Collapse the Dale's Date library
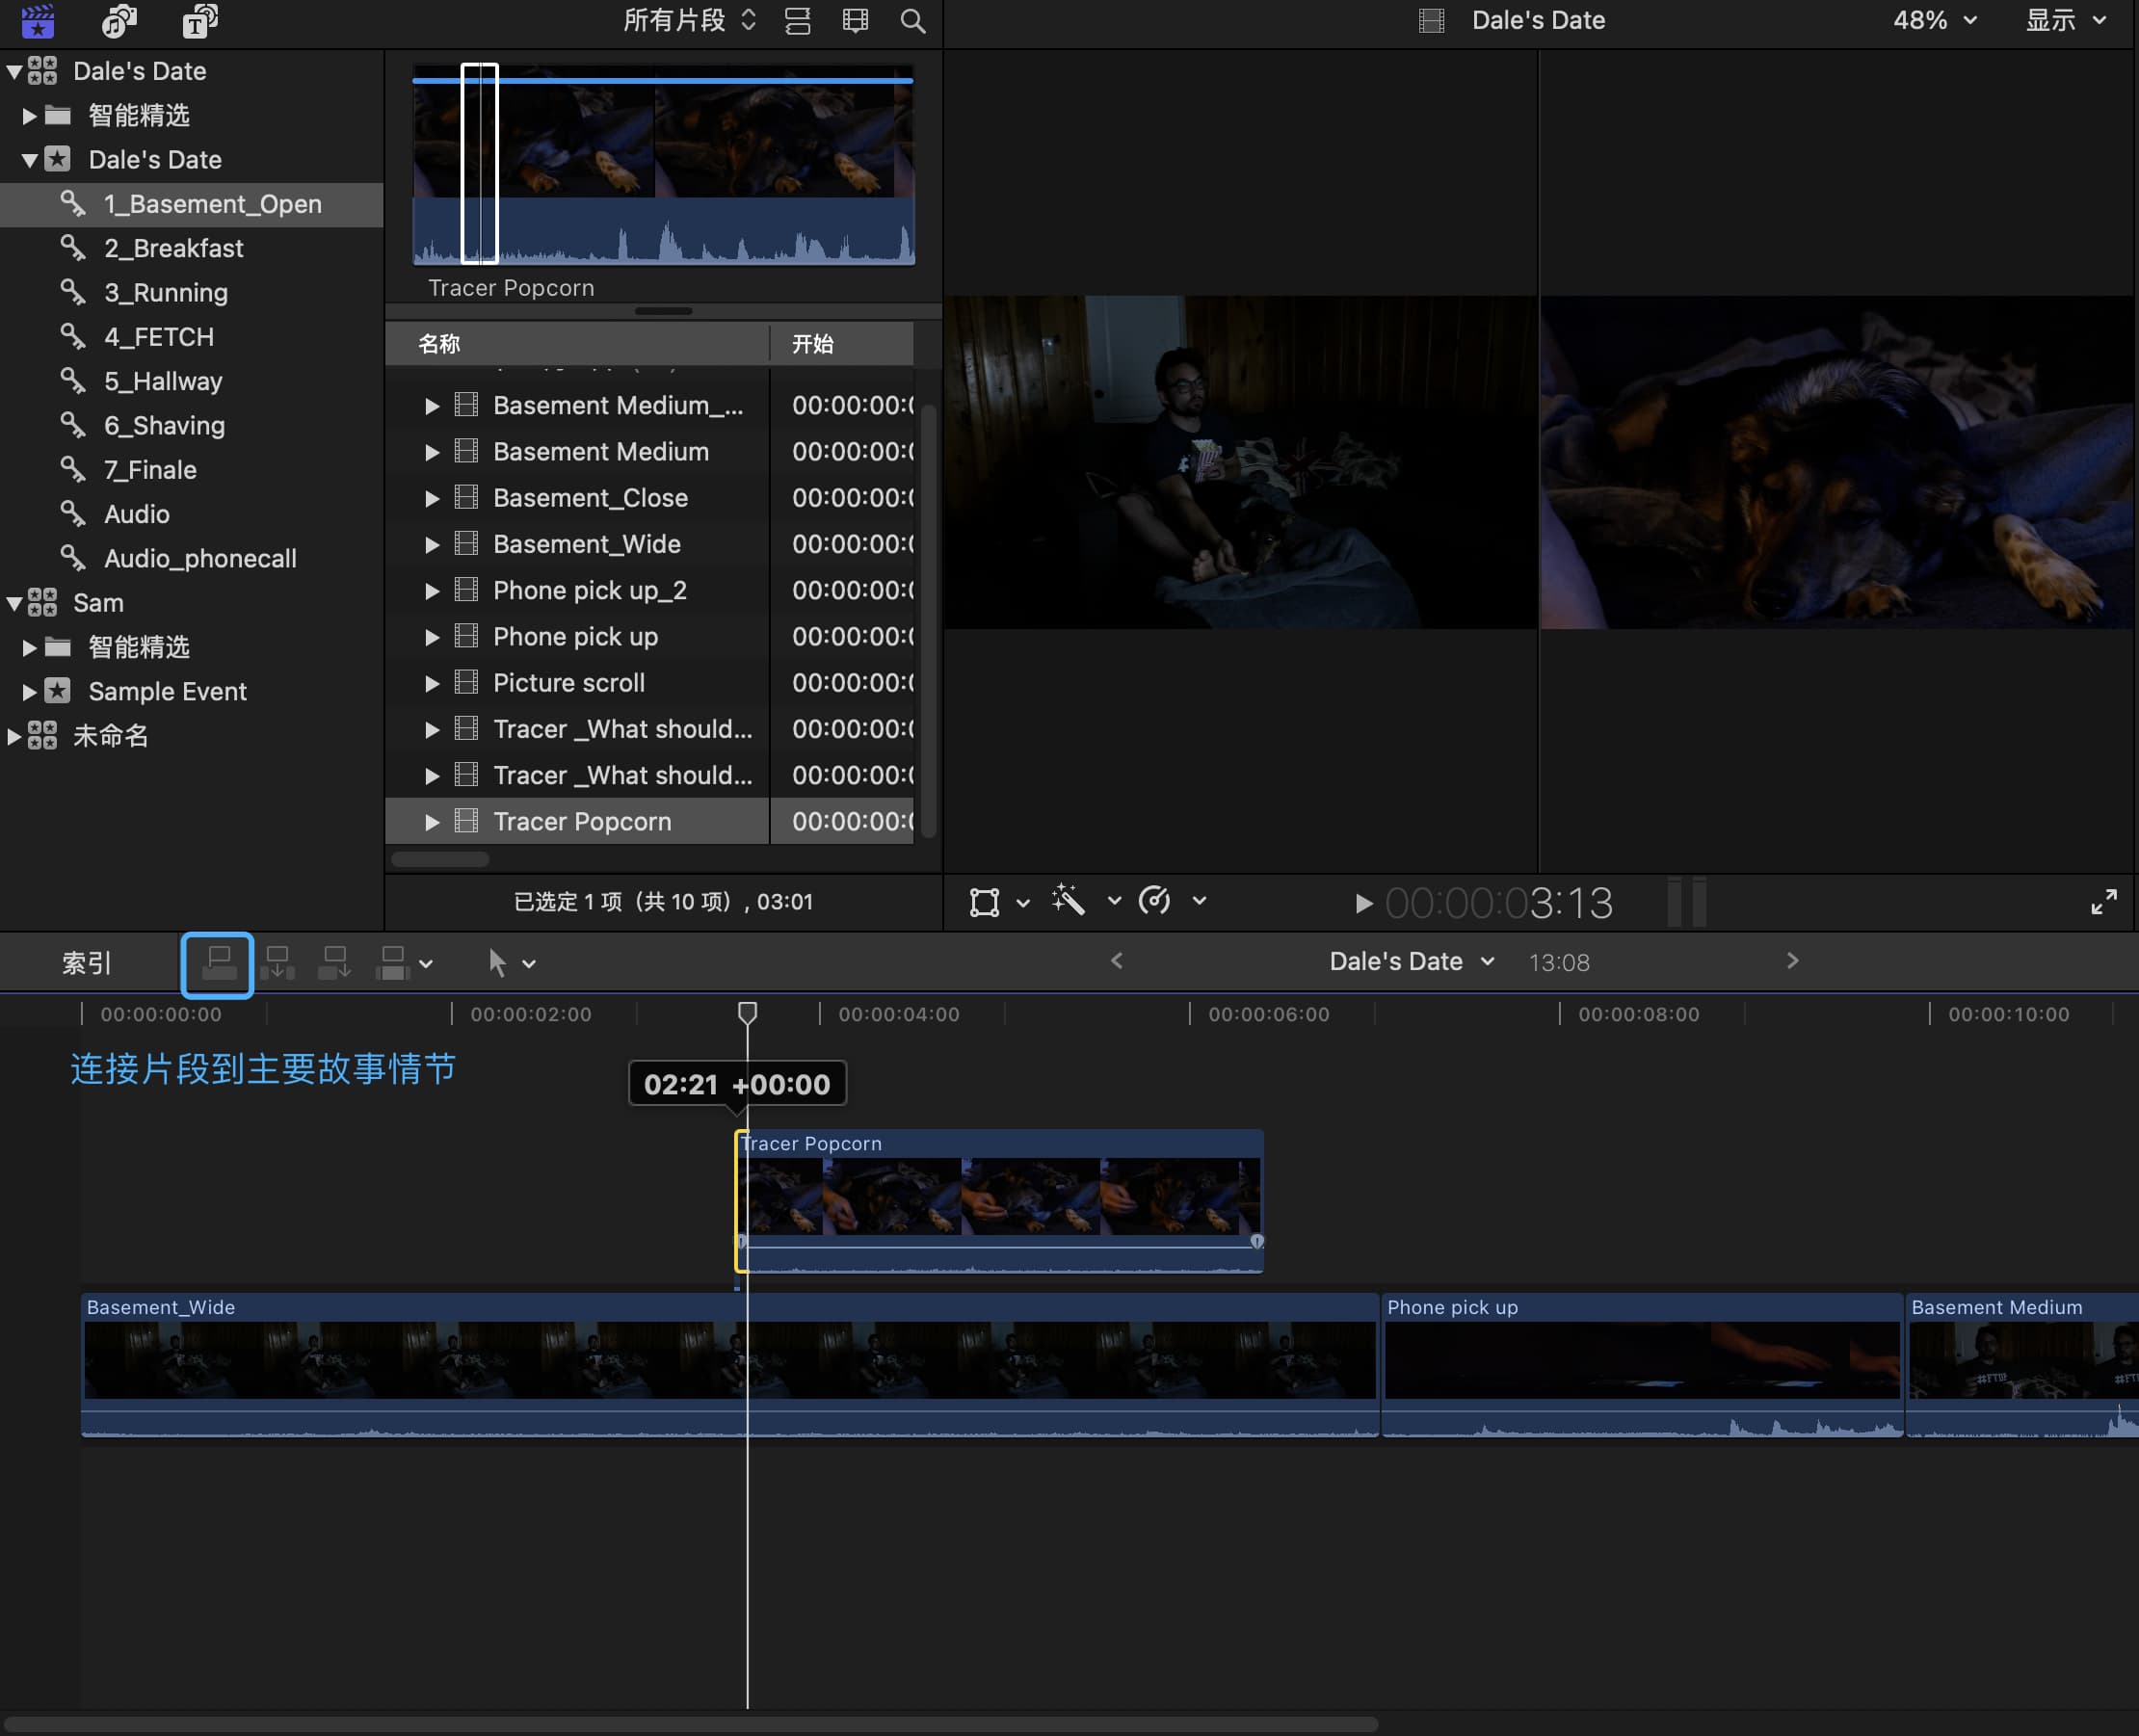The height and width of the screenshot is (1736, 2139). click(x=14, y=71)
